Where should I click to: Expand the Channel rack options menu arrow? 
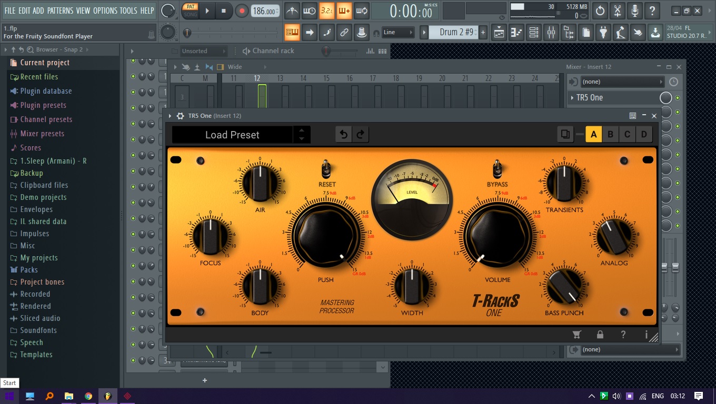[x=132, y=51]
